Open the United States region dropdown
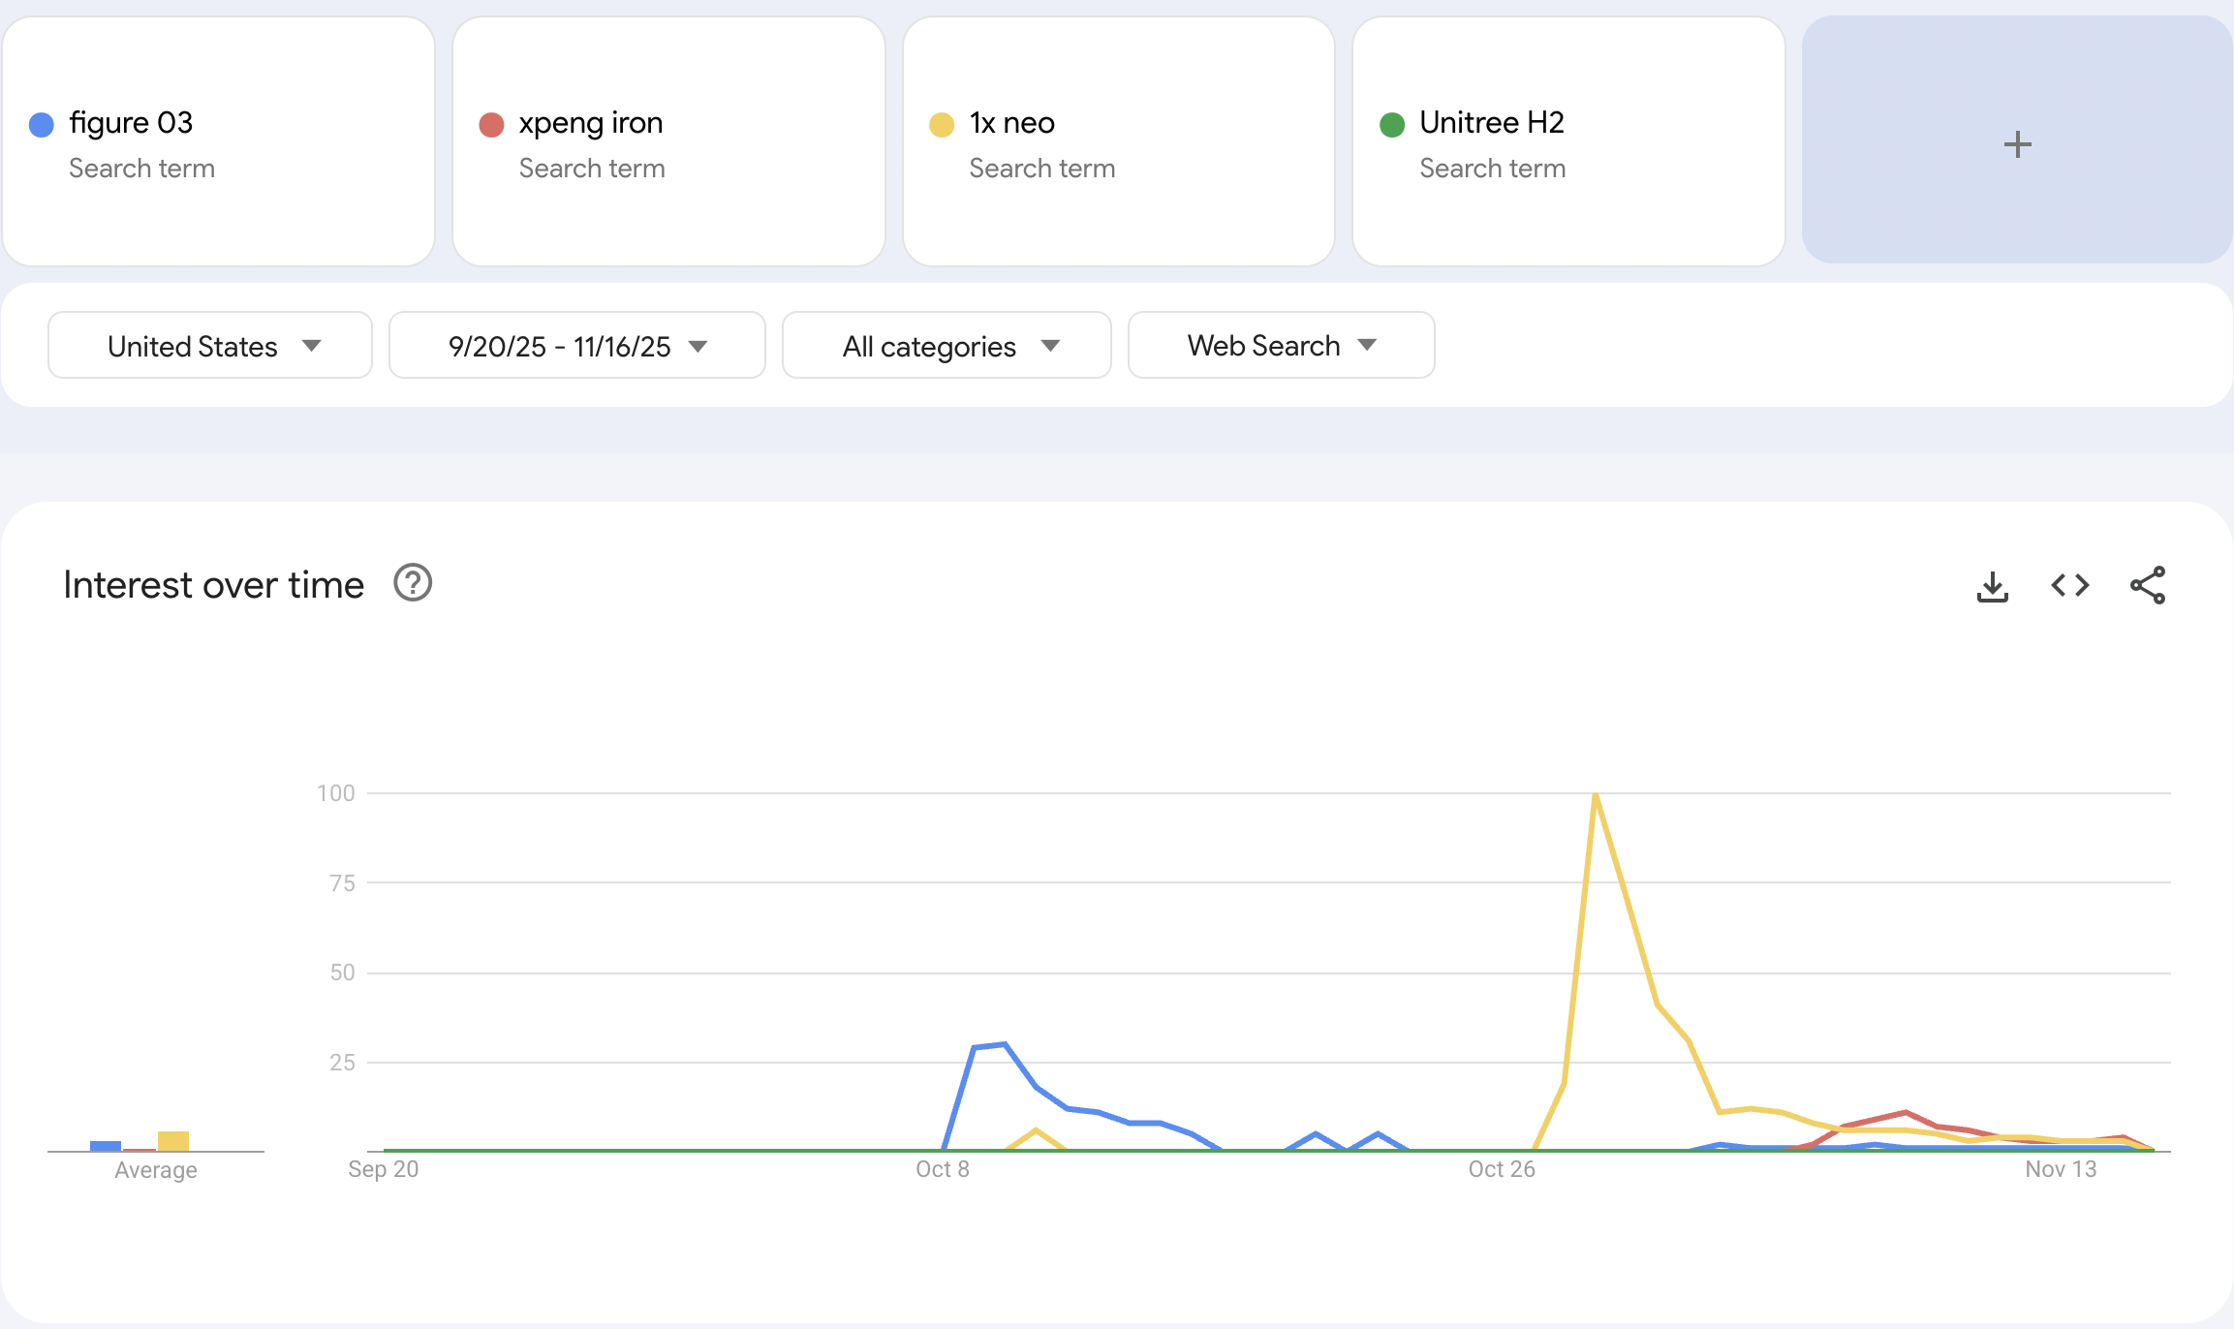 coord(210,346)
